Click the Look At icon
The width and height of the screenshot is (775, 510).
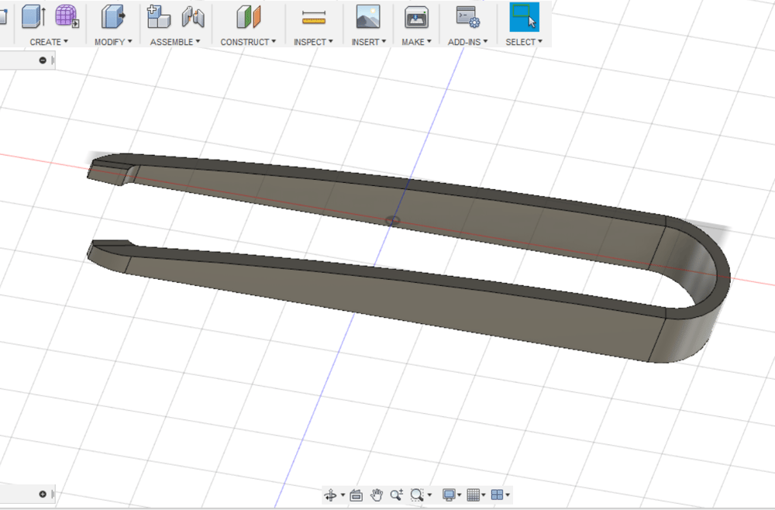(x=356, y=494)
